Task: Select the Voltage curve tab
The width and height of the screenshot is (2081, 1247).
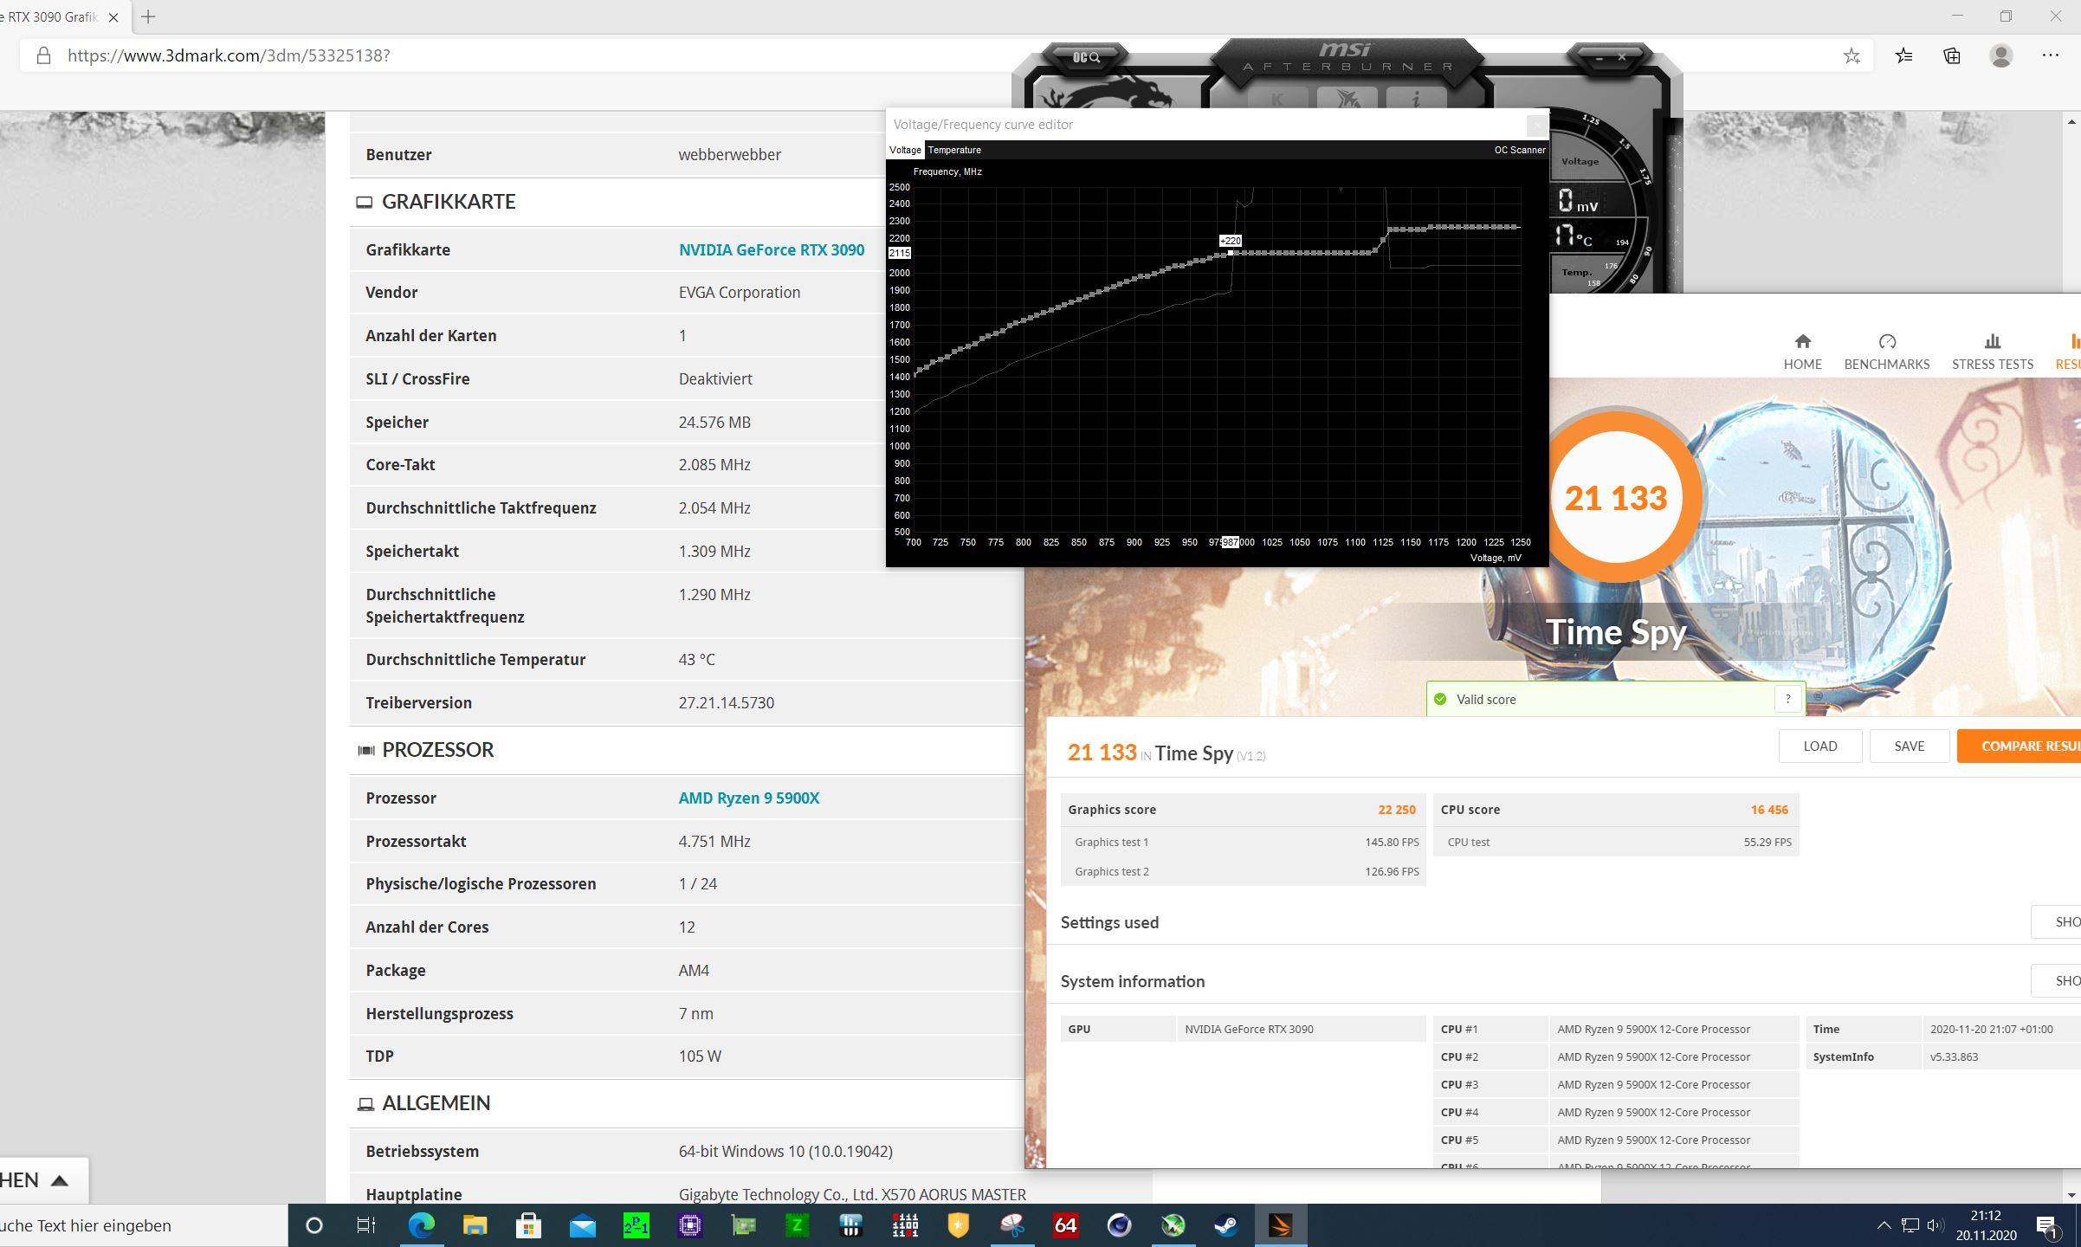Action: pos(905,150)
